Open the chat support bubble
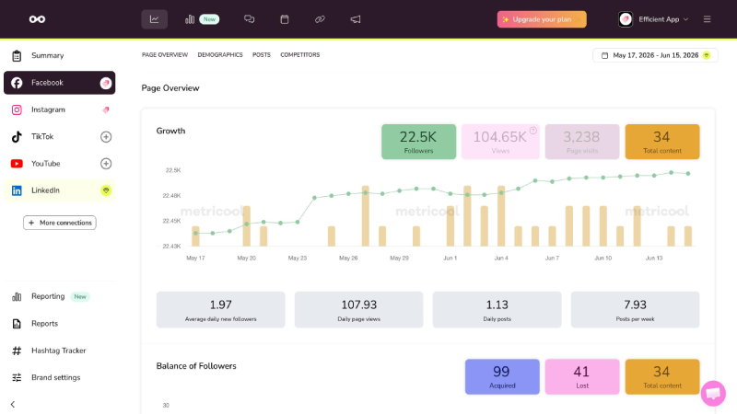737x414 pixels. pyautogui.click(x=713, y=393)
